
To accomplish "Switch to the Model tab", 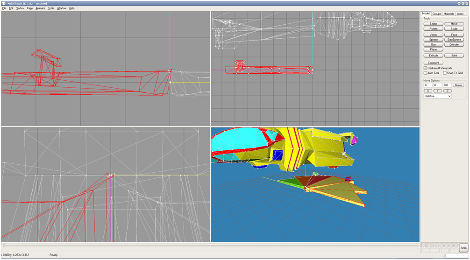I will click(426, 14).
